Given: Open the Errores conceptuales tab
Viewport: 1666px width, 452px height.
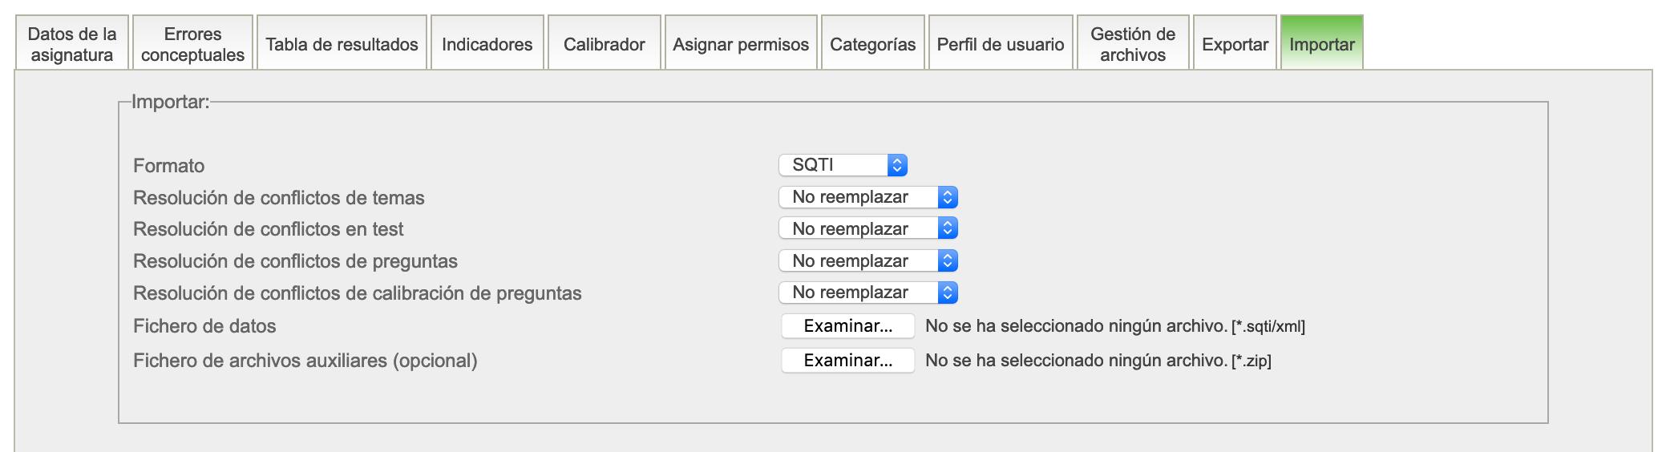Looking at the screenshot, I should point(192,44).
